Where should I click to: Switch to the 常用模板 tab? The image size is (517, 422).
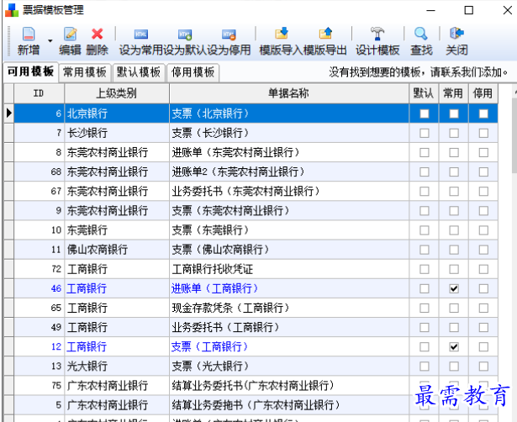tap(85, 72)
